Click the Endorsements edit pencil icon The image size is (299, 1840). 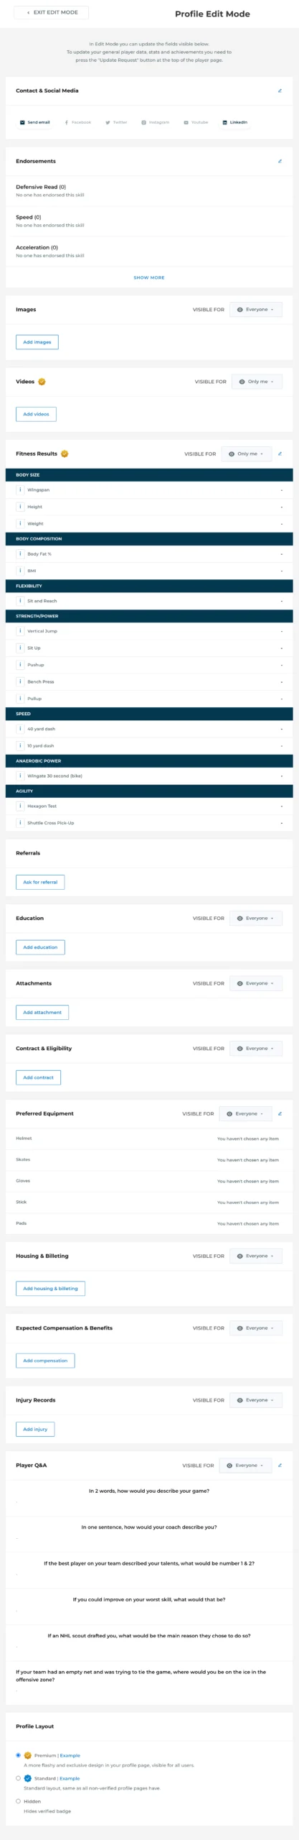point(280,161)
